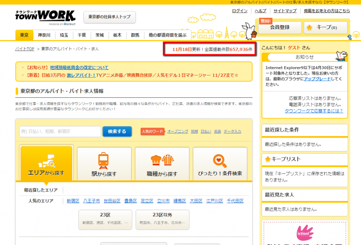Click the chef hat and jacket icon

click(162, 160)
